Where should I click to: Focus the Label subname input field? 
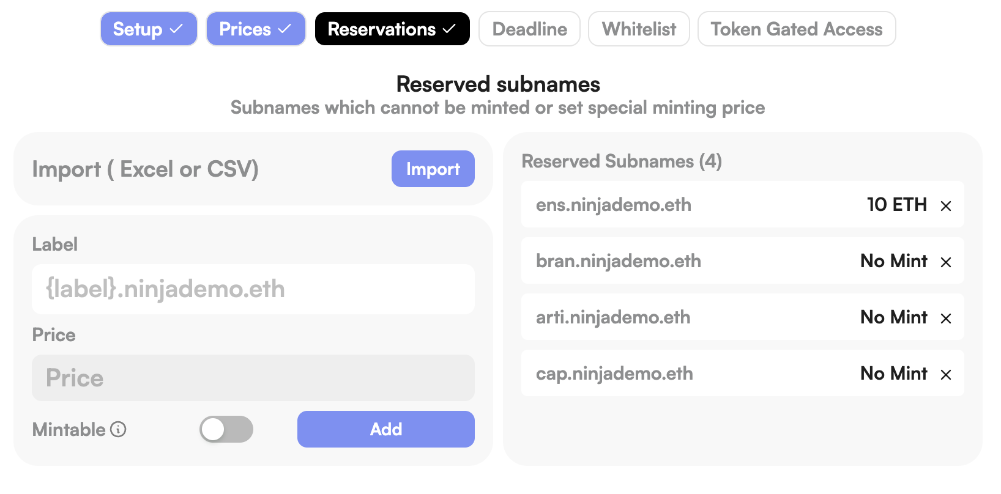coord(253,289)
